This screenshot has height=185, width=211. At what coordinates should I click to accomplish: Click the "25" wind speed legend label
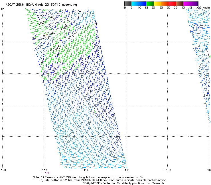161,8
